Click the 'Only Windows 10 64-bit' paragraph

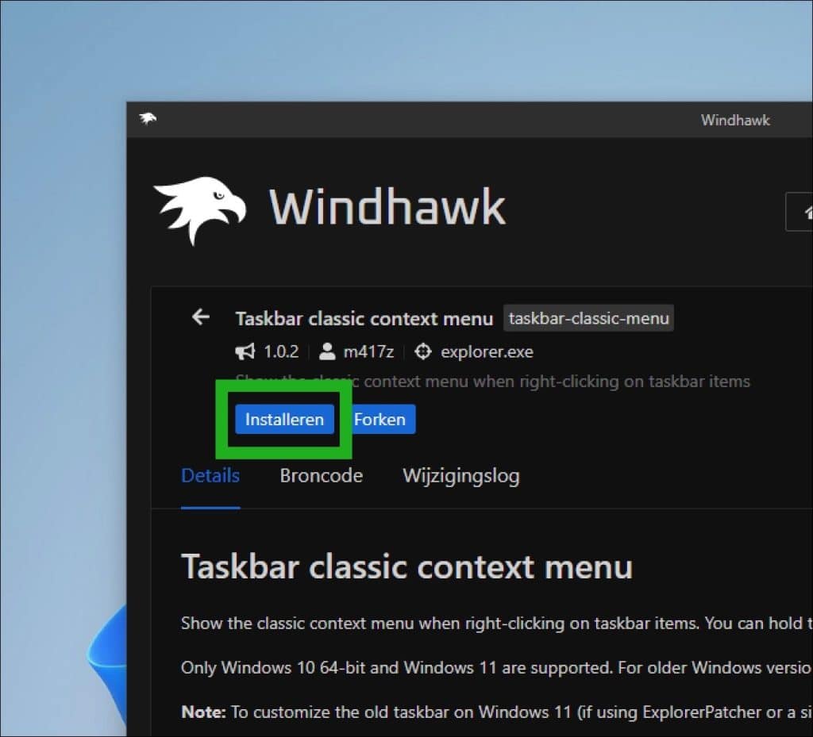(496, 668)
